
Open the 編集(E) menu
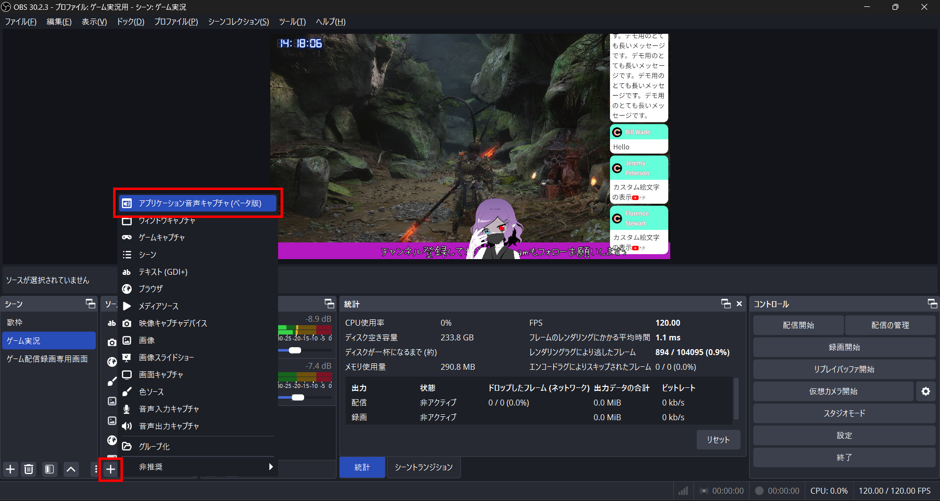tap(59, 22)
